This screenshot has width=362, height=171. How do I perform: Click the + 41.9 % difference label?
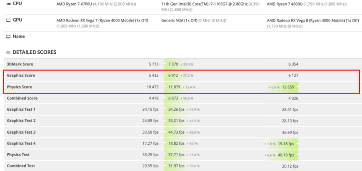click(x=193, y=110)
